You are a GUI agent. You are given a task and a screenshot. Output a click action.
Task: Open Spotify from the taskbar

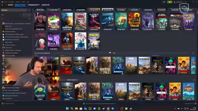[99, 109]
